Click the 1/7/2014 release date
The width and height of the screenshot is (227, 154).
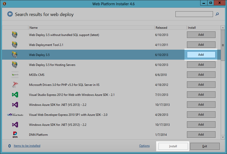click(x=161, y=135)
